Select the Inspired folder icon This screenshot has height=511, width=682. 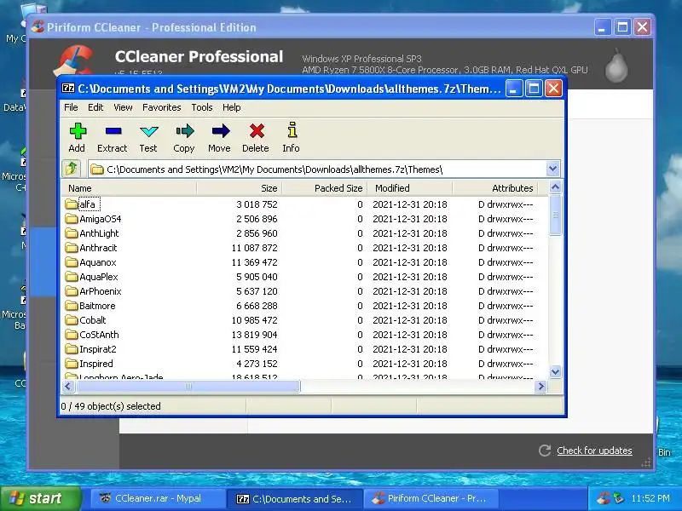coord(72,364)
